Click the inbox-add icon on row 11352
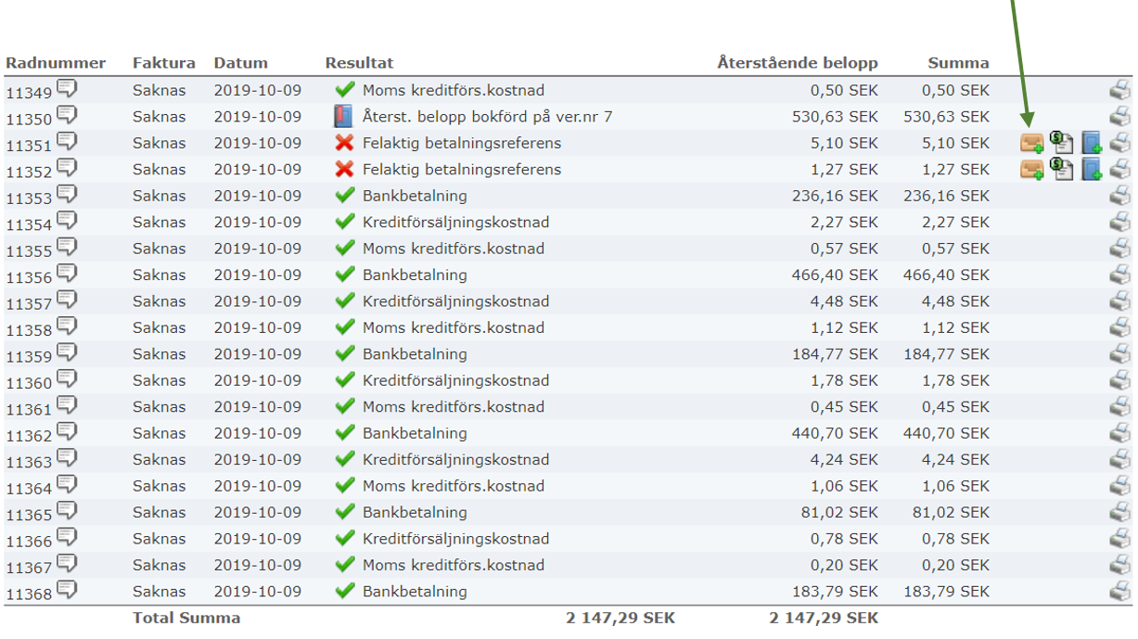The image size is (1138, 639). 1031,170
